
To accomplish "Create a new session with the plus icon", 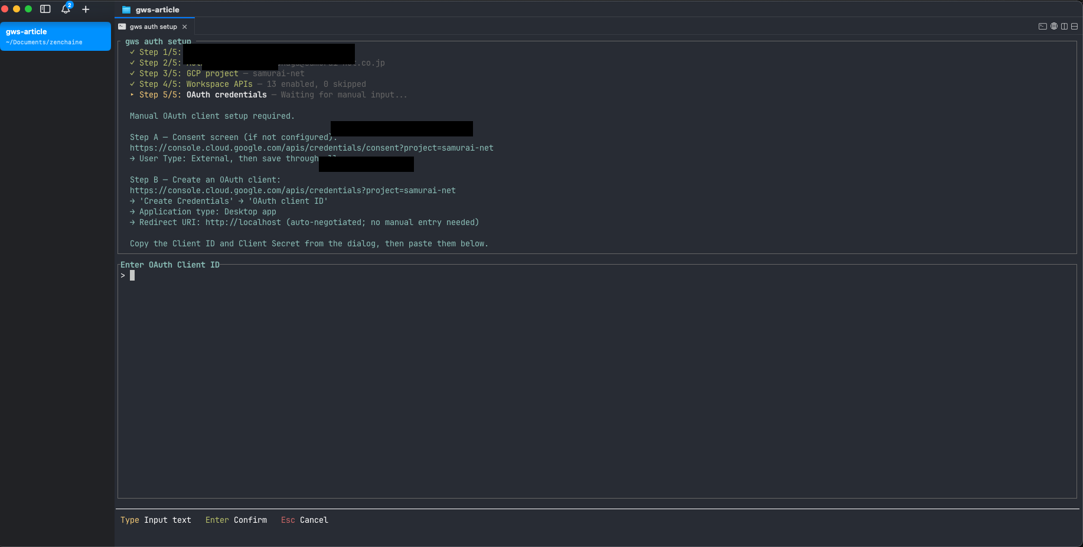I will pos(86,9).
